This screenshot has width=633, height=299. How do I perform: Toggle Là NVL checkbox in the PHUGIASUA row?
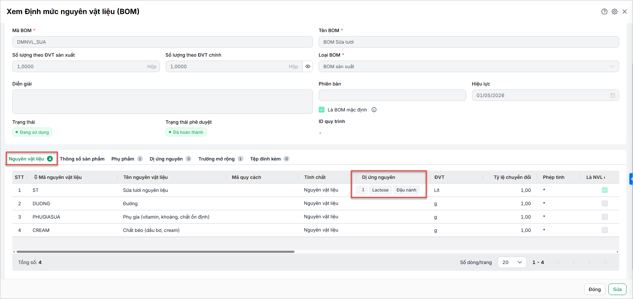click(x=605, y=217)
